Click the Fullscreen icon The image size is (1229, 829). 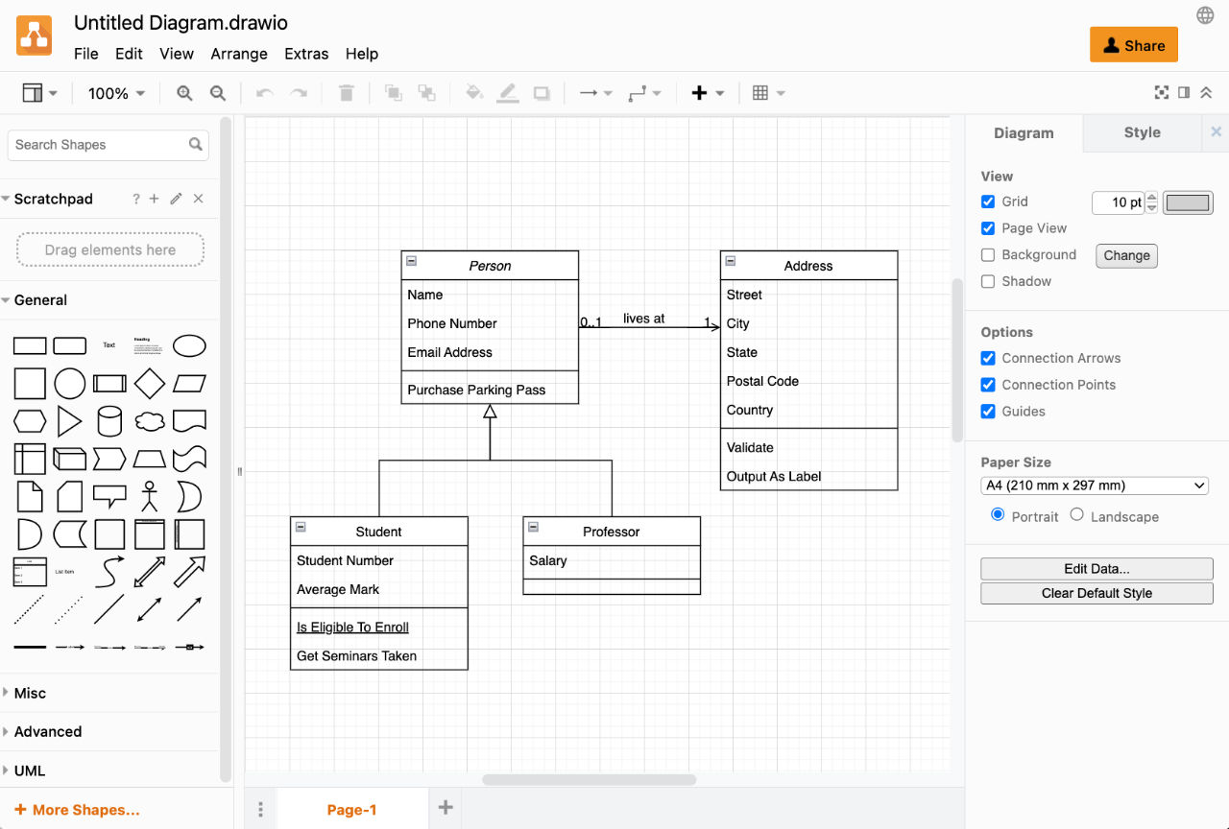(x=1161, y=92)
